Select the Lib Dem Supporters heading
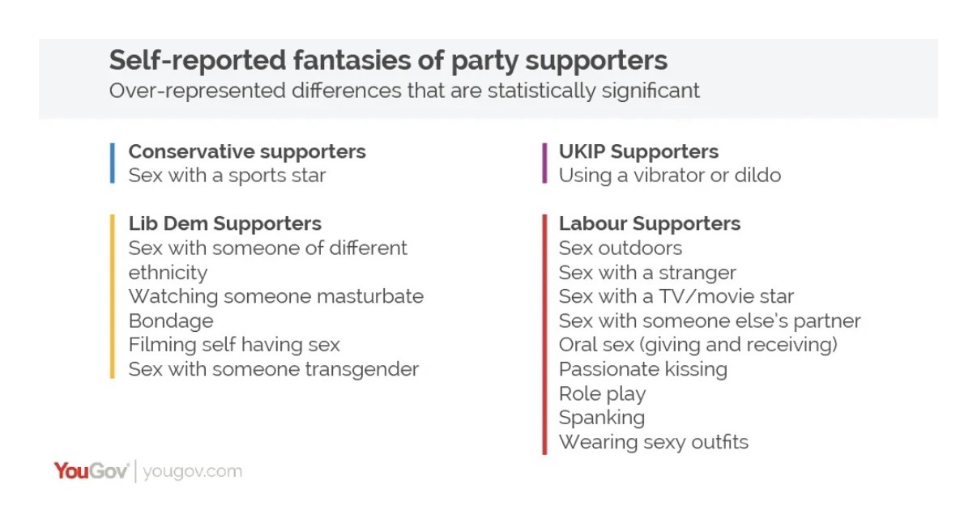The width and height of the screenshot is (977, 527). point(224,223)
